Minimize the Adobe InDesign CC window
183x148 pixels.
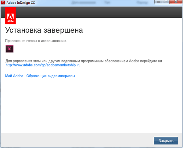158,2
